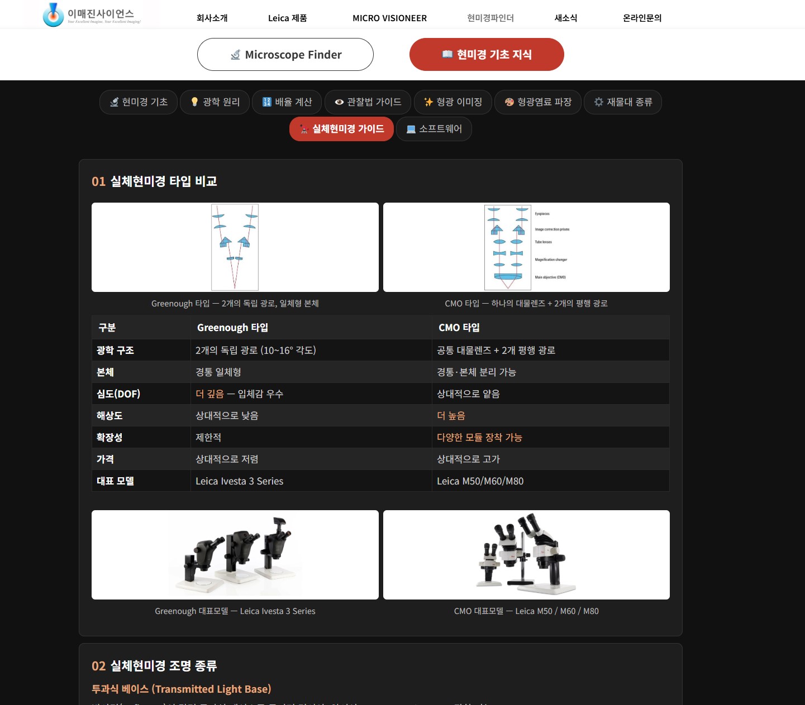Switch to the Microscope Finder view
805x705 pixels.
285,55
